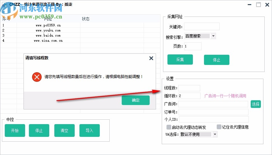Image resolution: width=272 pixels, height=155 pixels.
Task: Minimize the application window
Action: [249, 5]
